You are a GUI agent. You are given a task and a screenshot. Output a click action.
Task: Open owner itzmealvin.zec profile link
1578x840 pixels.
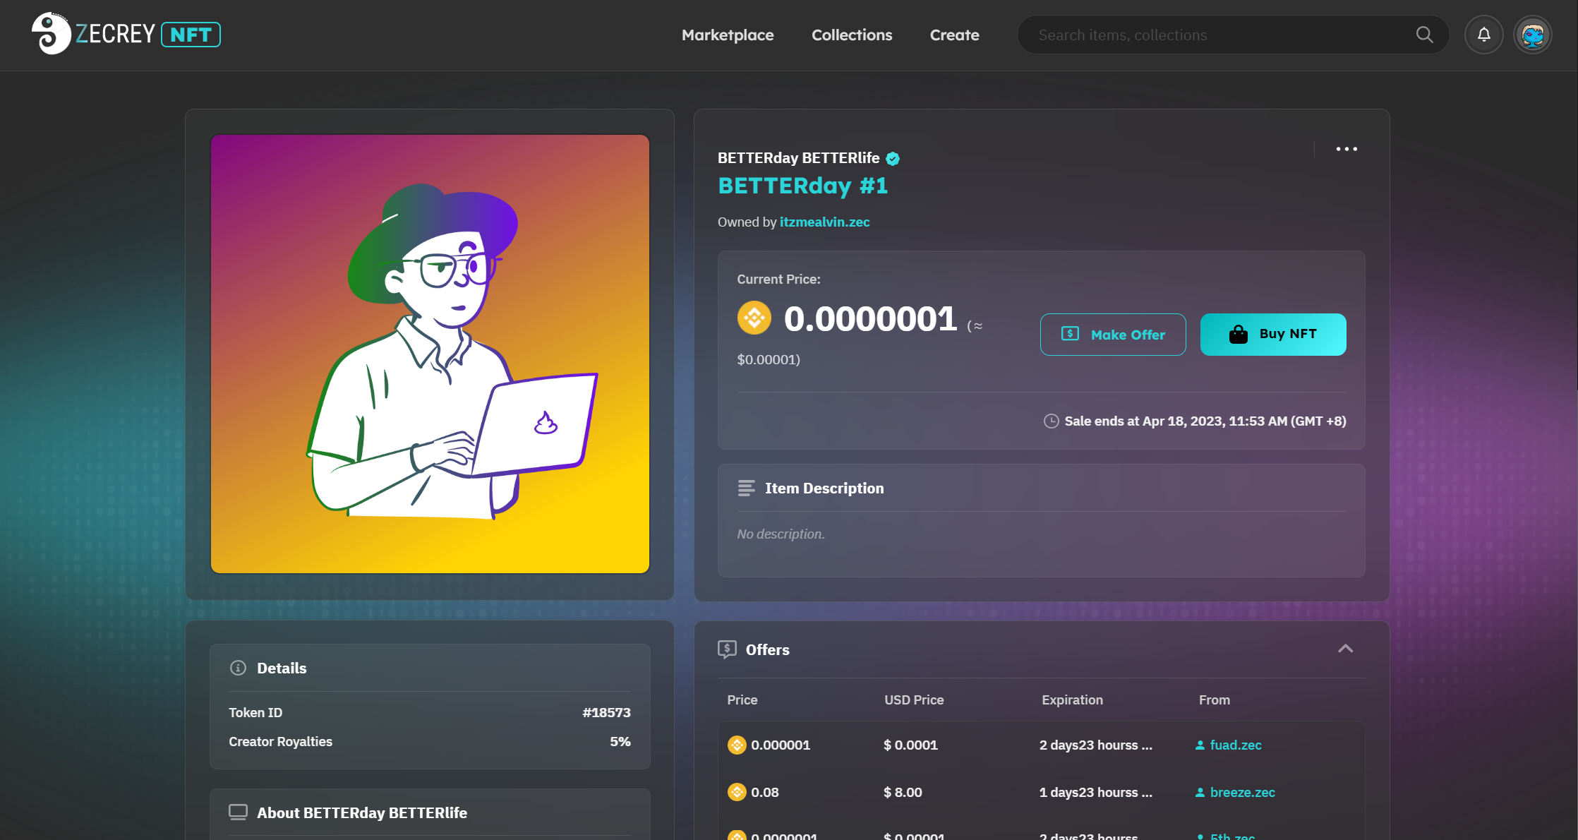824,222
